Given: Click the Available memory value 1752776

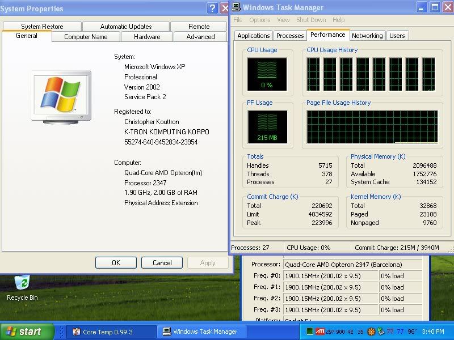Looking at the screenshot, I should (424, 174).
